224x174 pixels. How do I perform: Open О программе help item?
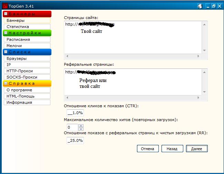click(x=27, y=90)
